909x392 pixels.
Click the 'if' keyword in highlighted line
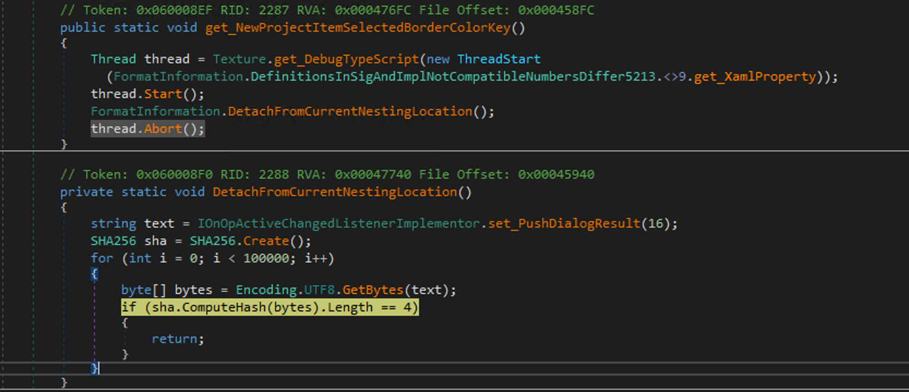[129, 307]
